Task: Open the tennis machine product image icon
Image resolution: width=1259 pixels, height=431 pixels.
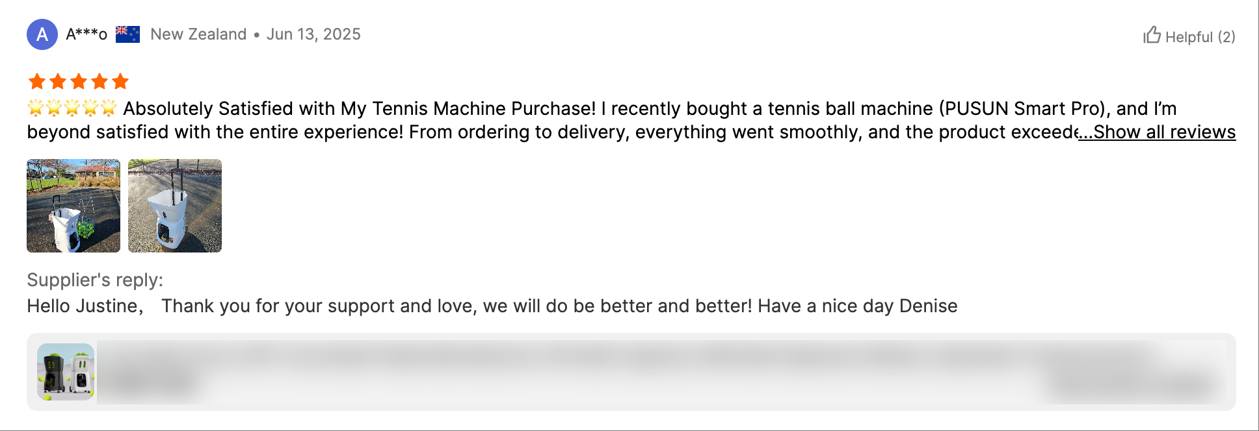Action: 66,372
